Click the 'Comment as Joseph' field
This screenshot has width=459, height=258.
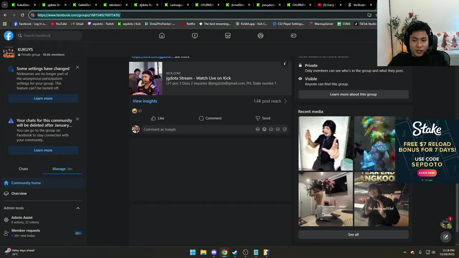pos(214,129)
